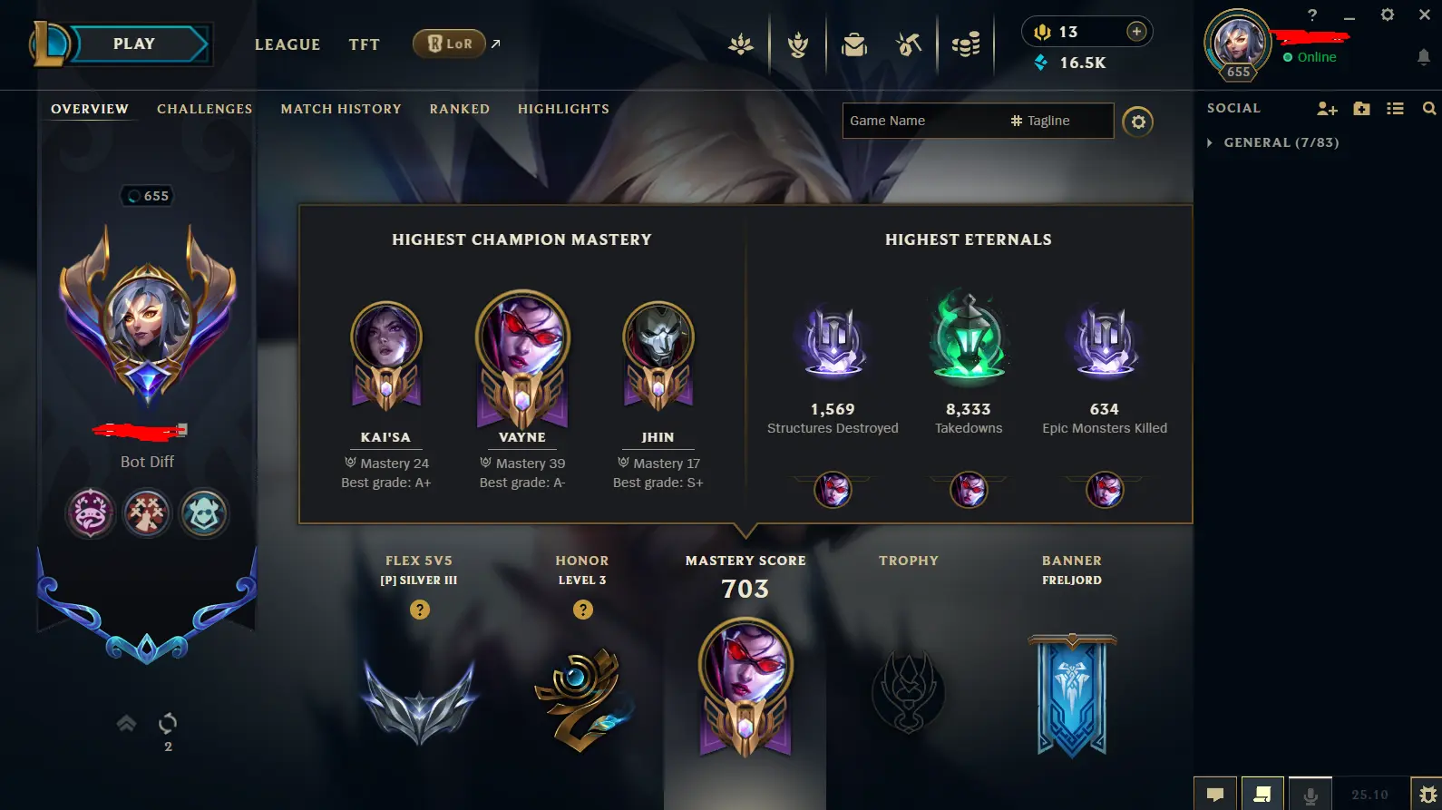Click the new social folder icon
This screenshot has width=1442, height=810.
click(x=1361, y=109)
